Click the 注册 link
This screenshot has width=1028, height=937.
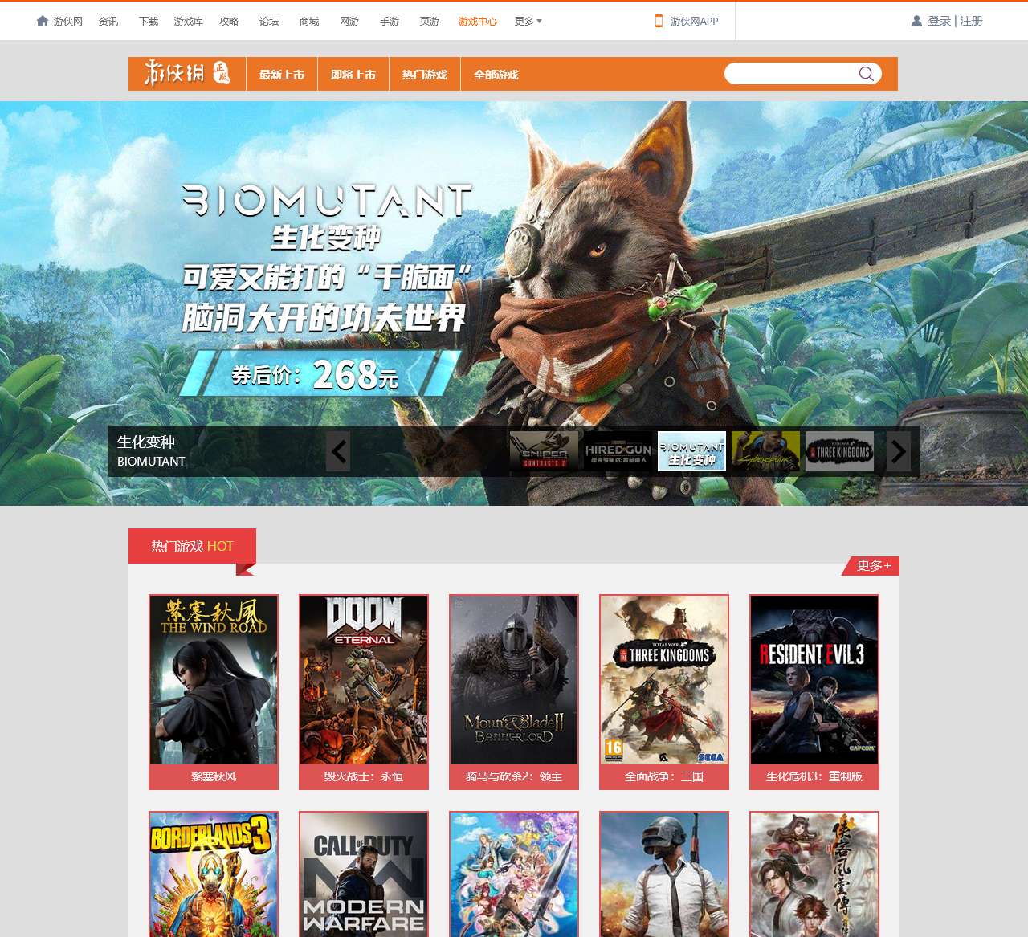(972, 21)
